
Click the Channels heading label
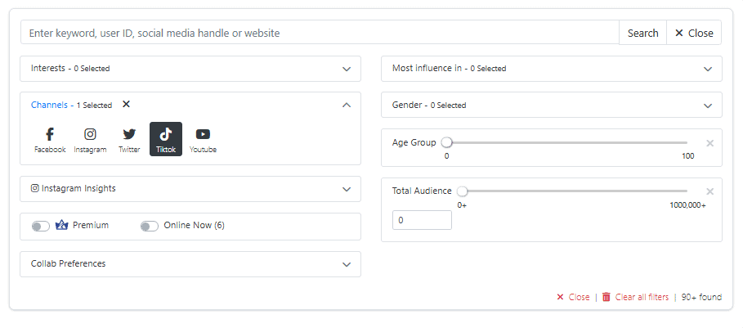tap(49, 105)
